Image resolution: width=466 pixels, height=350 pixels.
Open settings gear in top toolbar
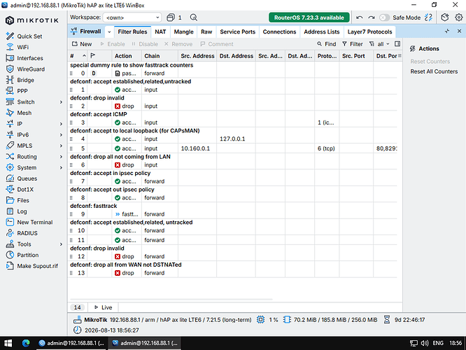tap(458, 17)
